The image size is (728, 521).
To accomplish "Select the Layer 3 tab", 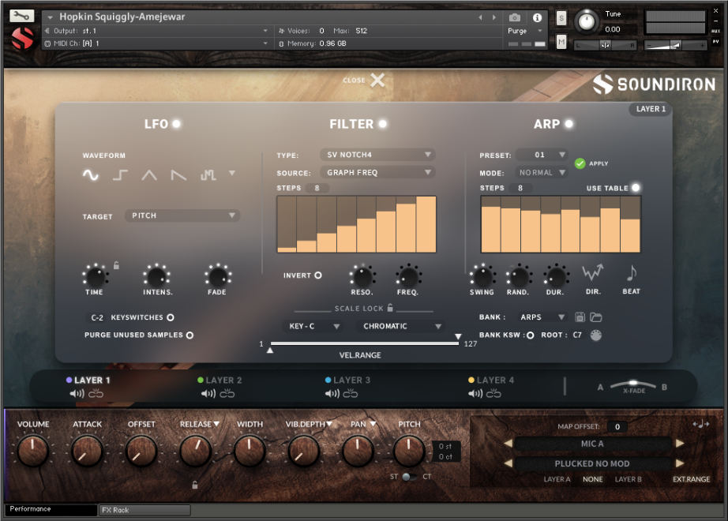I will pyautogui.click(x=351, y=380).
